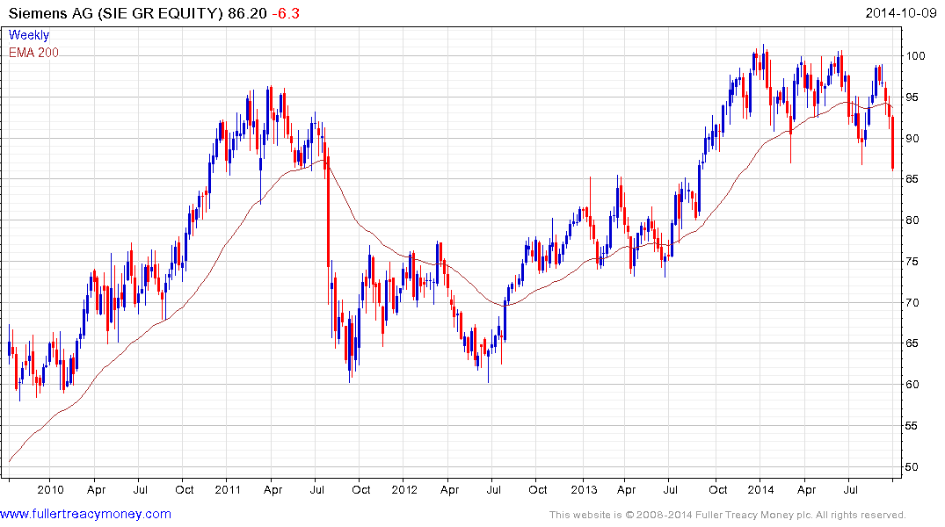Click the 2014-10-09 date label
Image resolution: width=945 pixels, height=527 pixels.
coord(901,13)
